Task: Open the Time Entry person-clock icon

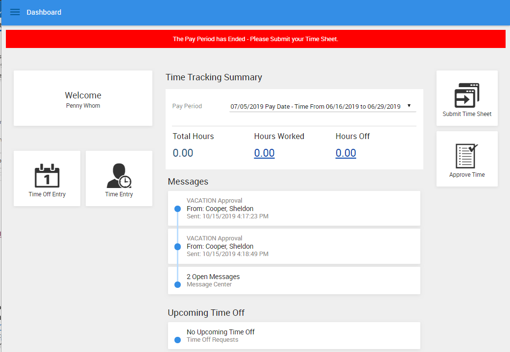Action: (119, 176)
